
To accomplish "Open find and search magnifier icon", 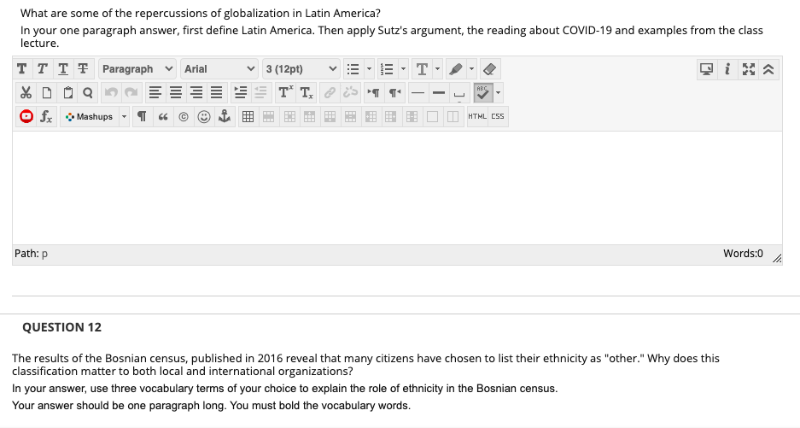I will pyautogui.click(x=88, y=92).
